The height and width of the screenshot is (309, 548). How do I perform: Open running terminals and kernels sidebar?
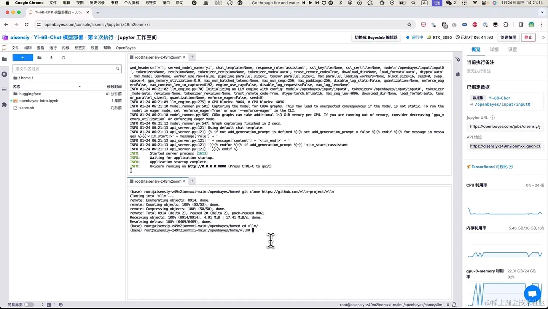(5, 74)
